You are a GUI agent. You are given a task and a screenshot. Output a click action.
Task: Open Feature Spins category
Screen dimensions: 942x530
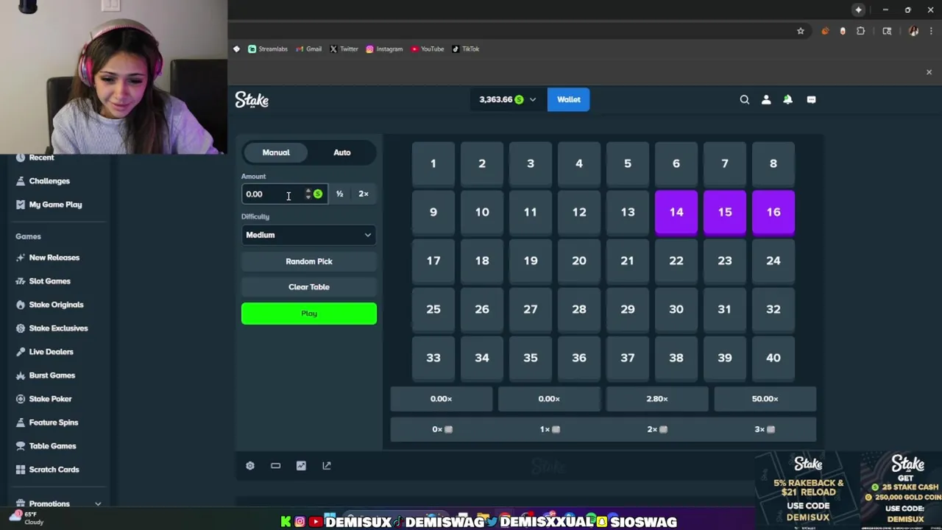(53, 423)
